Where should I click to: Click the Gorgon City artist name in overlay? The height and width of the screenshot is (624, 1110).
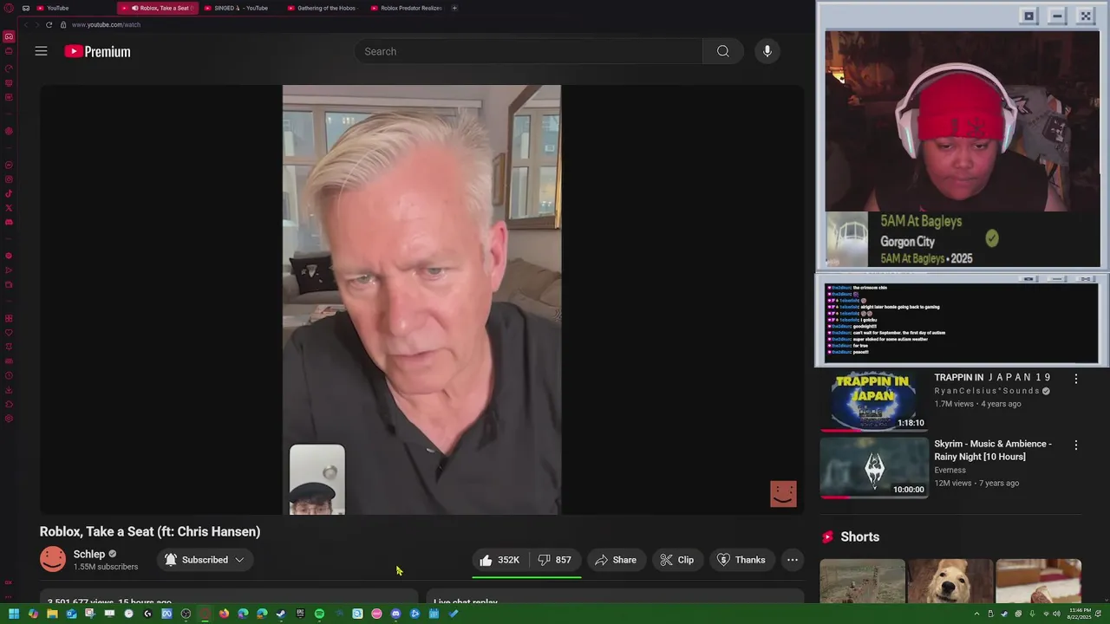908,241
